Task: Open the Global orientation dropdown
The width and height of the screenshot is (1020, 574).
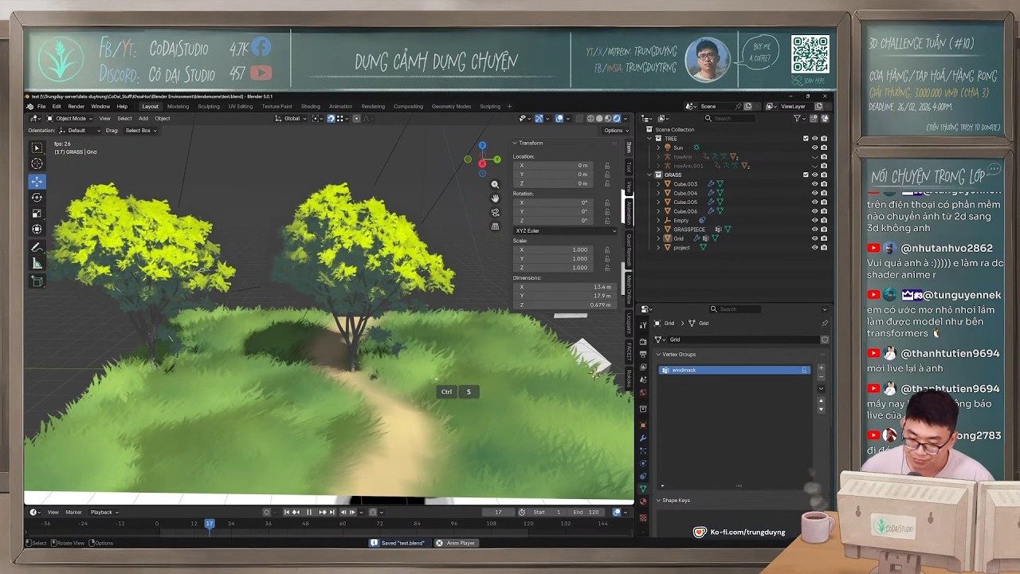Action: click(292, 118)
